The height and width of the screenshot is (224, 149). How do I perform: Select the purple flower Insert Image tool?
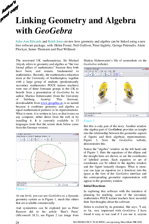[x=117, y=74]
